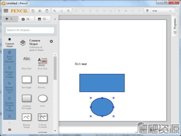This screenshot has width=181, height=136.
Task: Click the format painter icon
Action: pyautogui.click(x=147, y=11)
